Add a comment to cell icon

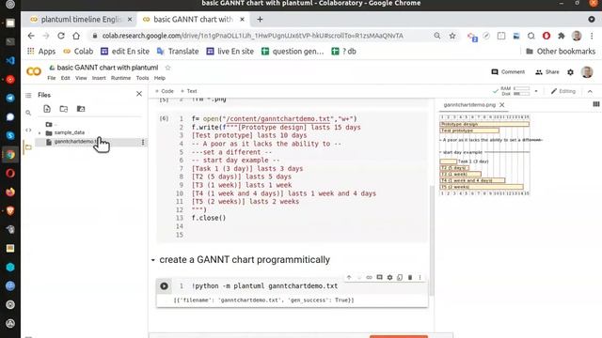tap(379, 277)
